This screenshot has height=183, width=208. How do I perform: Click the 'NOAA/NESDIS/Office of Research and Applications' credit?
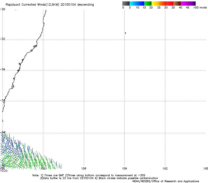(x=166, y=181)
